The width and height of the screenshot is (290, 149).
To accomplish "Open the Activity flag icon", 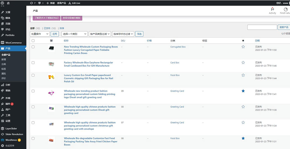I will click(x=272, y=9).
